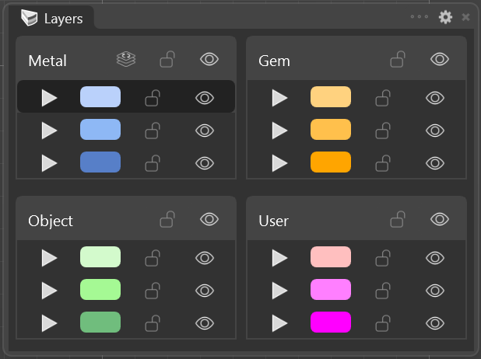This screenshot has width=481, height=359.
Task: Change the dark blue Metal layer color
Action: 100,162
